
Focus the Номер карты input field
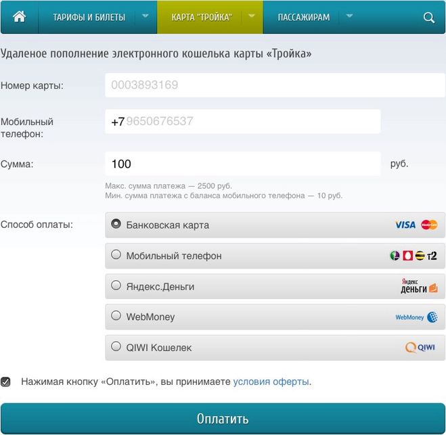[x=275, y=85]
